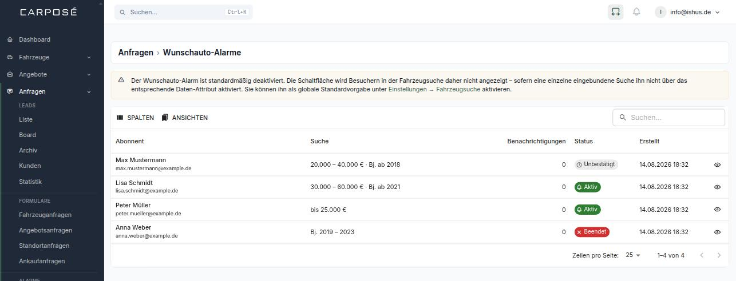Follow the Einstellungen → Fahrzeugsuche link
This screenshot has width=736, height=281.
pyautogui.click(x=434, y=89)
